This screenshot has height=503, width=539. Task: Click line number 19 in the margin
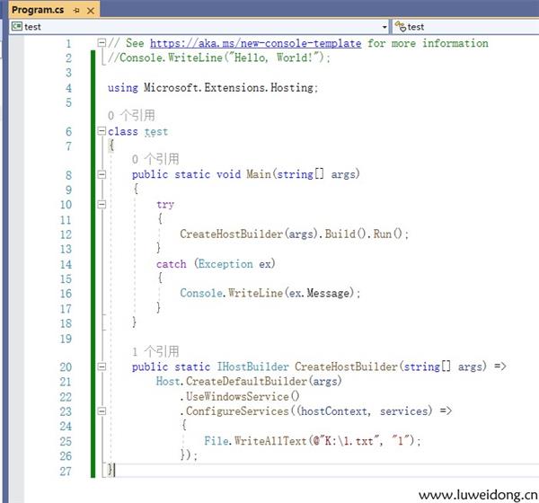pyautogui.click(x=65, y=339)
